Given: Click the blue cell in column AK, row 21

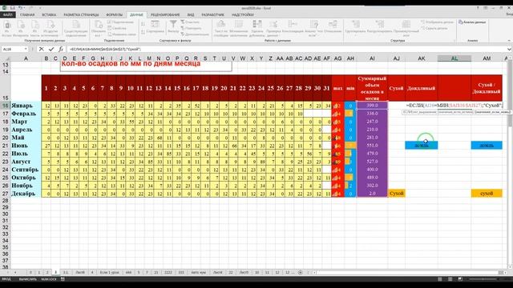Looking at the screenshot, I should (422, 146).
